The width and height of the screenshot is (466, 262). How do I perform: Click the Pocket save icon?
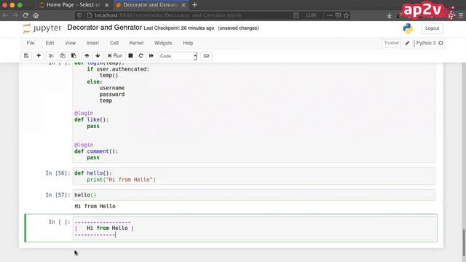coord(338,15)
